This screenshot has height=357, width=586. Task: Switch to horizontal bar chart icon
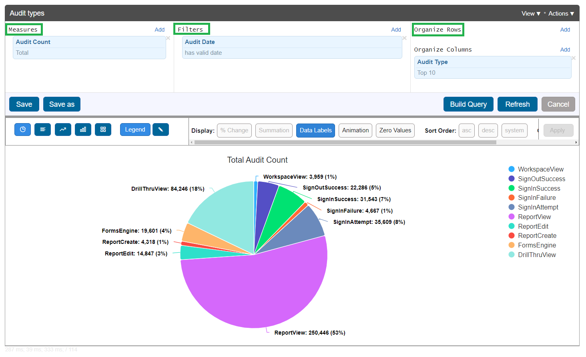tap(43, 130)
